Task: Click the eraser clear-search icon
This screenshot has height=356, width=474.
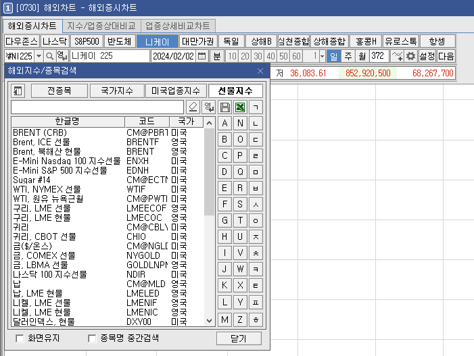Action: tap(193, 107)
